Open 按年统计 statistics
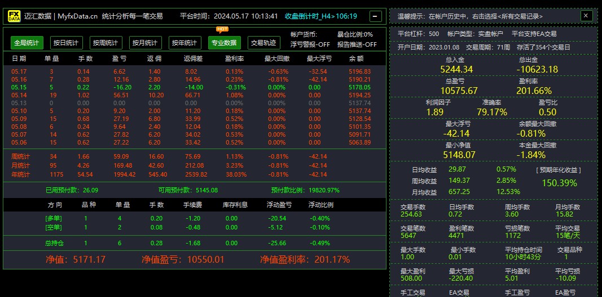This screenshot has width=602, height=297. coord(185,43)
